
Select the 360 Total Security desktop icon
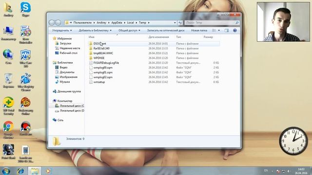pos(8,106)
